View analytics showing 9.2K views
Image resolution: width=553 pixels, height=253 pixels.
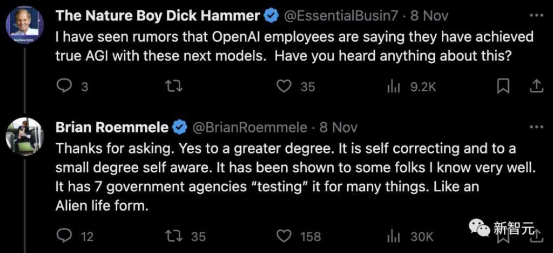coord(394,86)
